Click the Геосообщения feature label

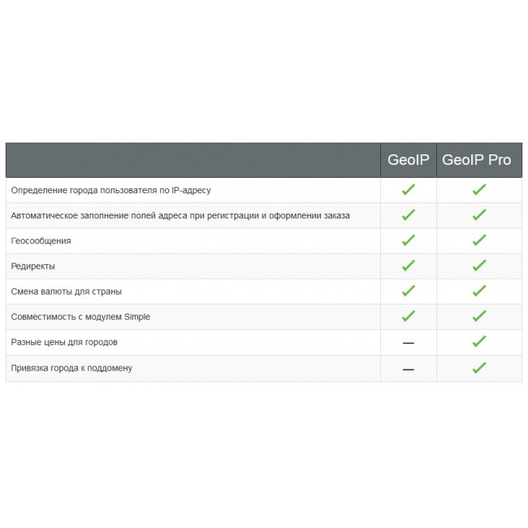tap(41, 241)
